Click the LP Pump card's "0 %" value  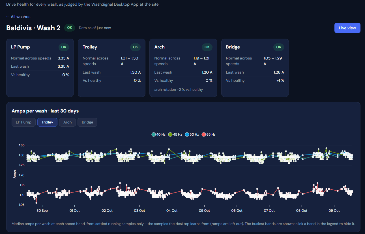[x=66, y=75]
